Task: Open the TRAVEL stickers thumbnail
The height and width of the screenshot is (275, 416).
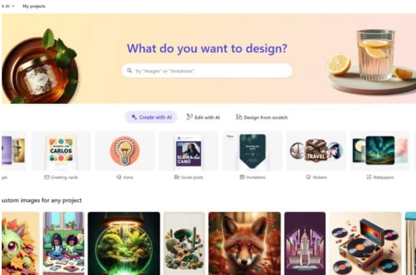Action: (x=316, y=151)
